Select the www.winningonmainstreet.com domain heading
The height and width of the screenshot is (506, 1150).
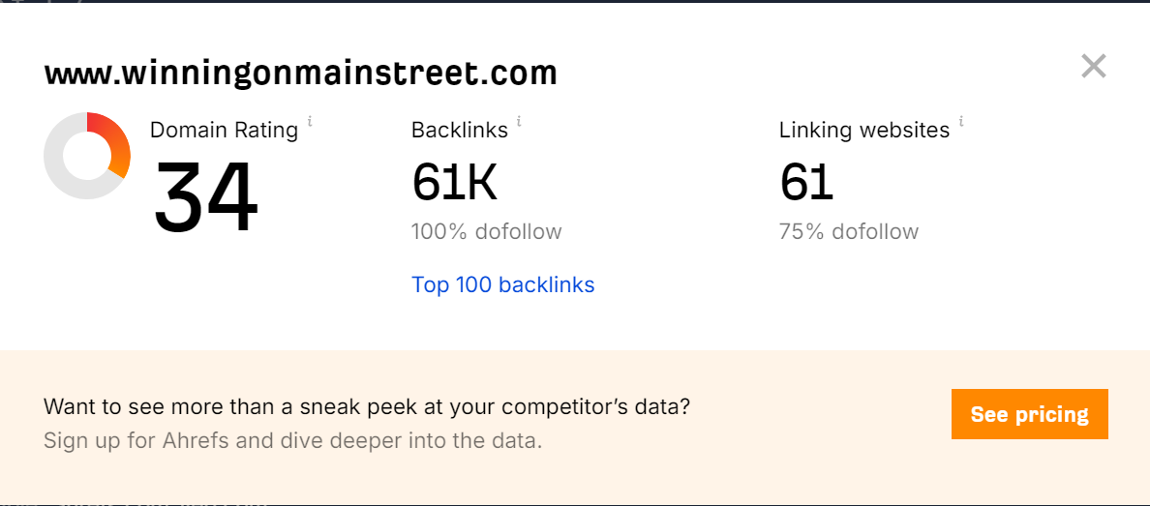(x=300, y=73)
